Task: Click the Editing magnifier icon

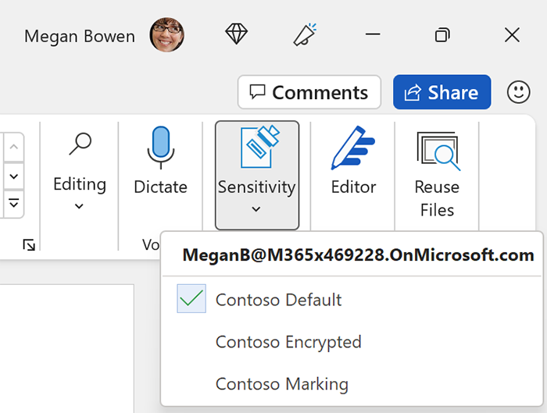Action: point(80,145)
